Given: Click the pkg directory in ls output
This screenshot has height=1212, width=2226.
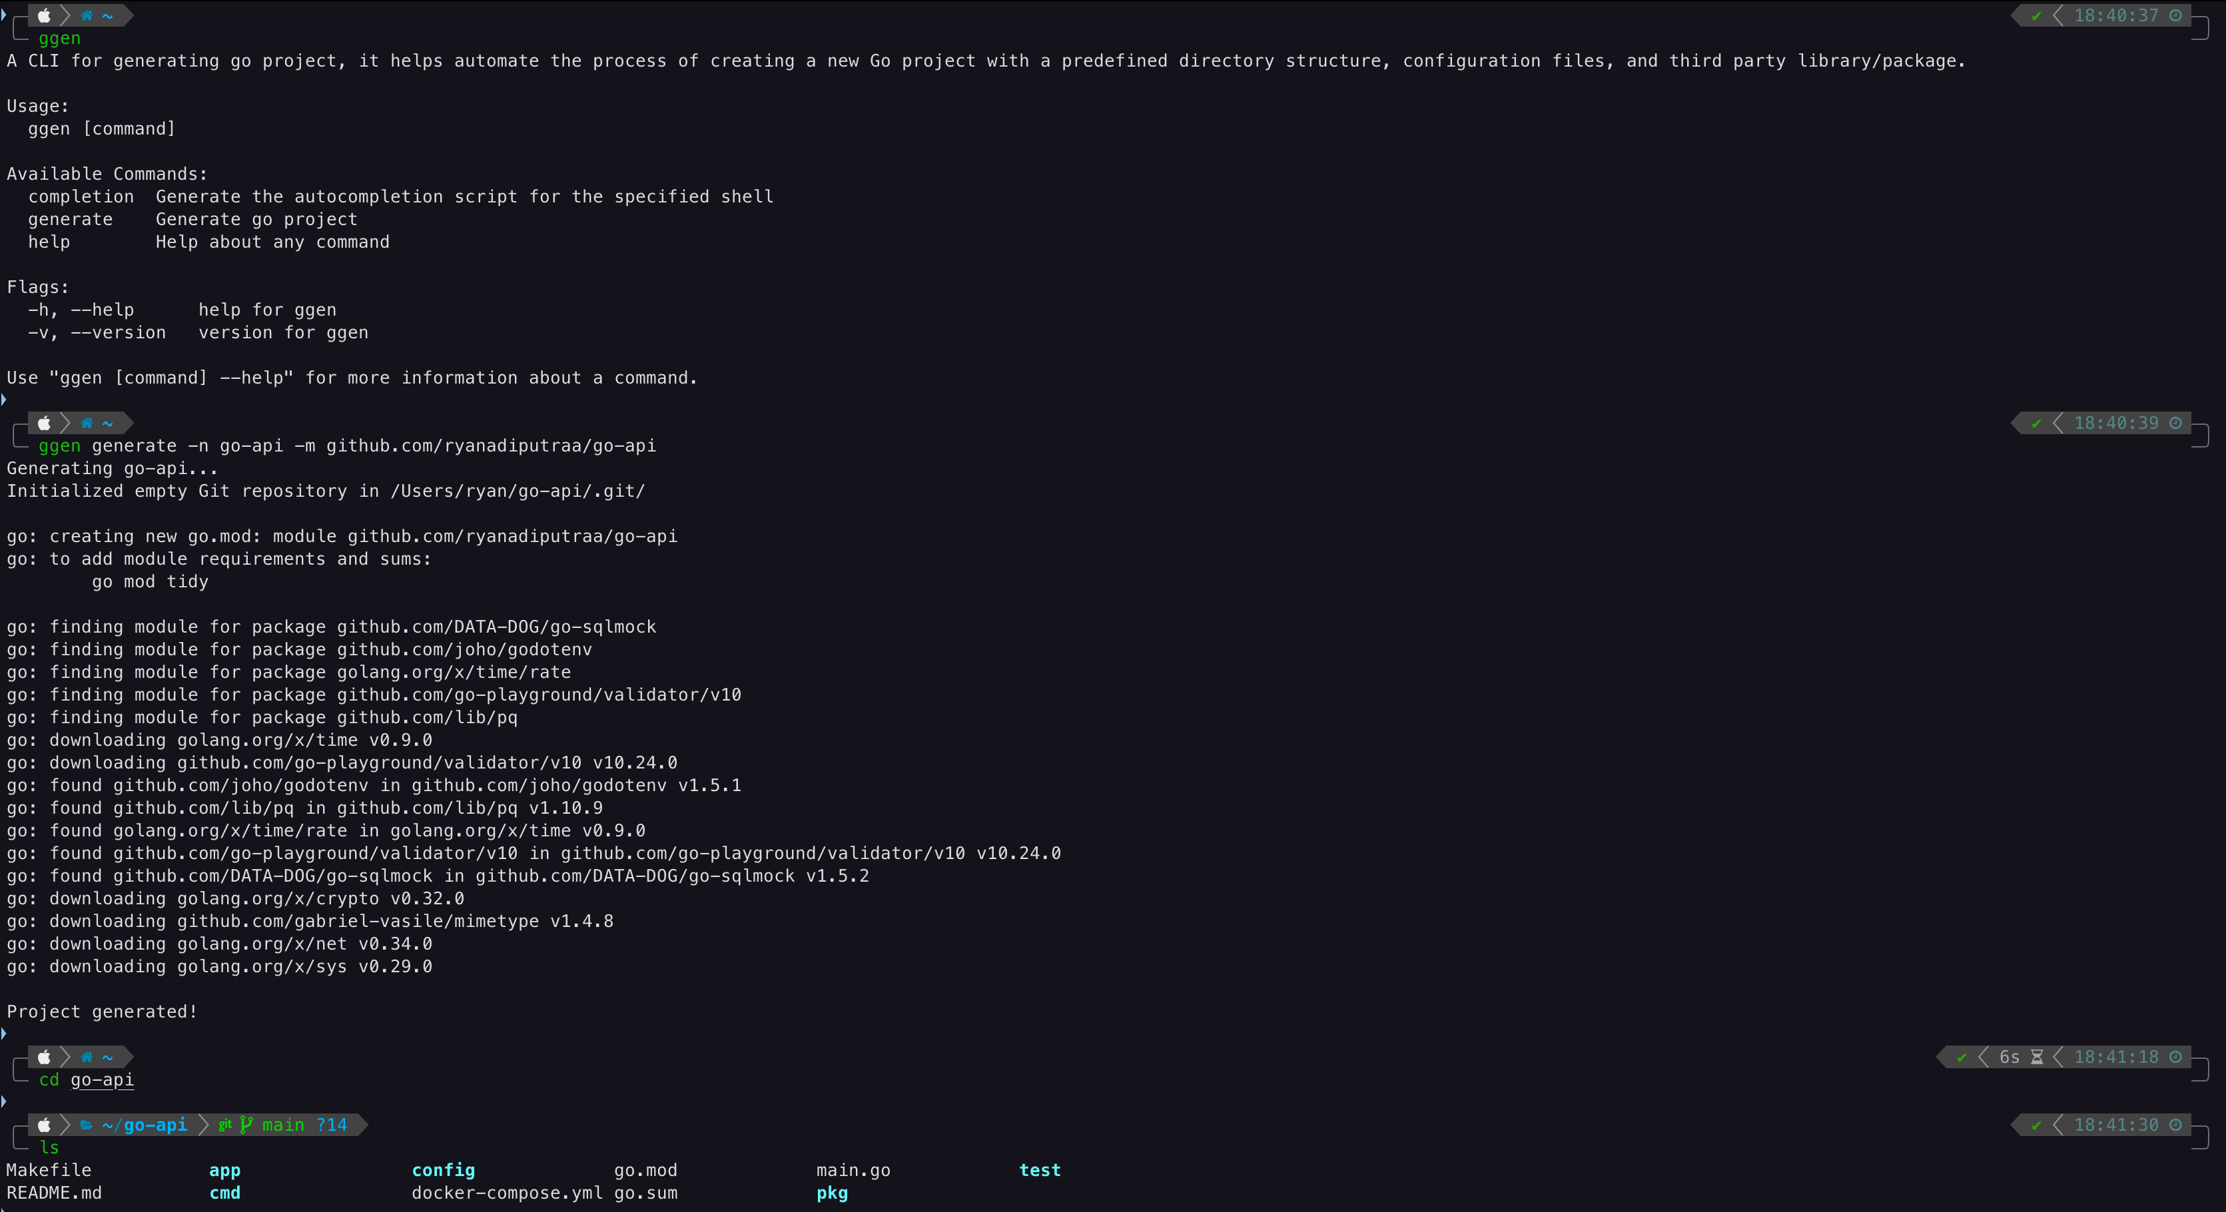Looking at the screenshot, I should tap(831, 1193).
